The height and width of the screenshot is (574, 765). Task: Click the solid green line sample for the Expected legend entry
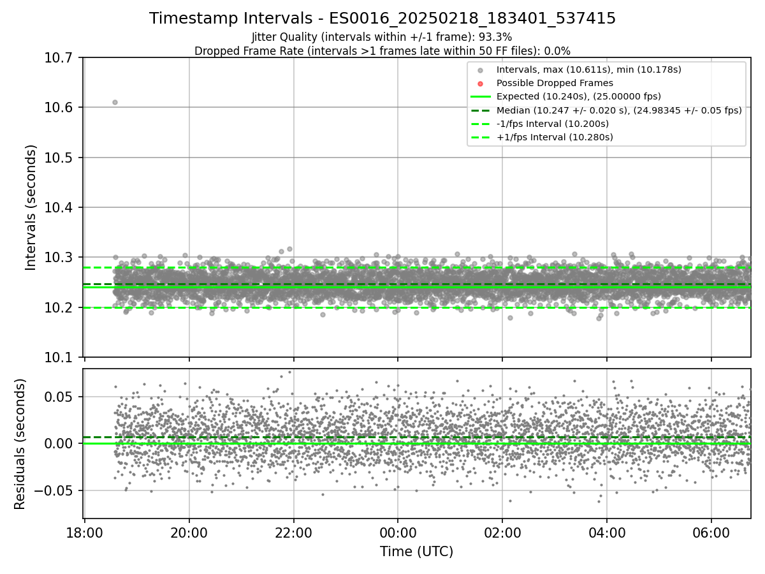[481, 97]
